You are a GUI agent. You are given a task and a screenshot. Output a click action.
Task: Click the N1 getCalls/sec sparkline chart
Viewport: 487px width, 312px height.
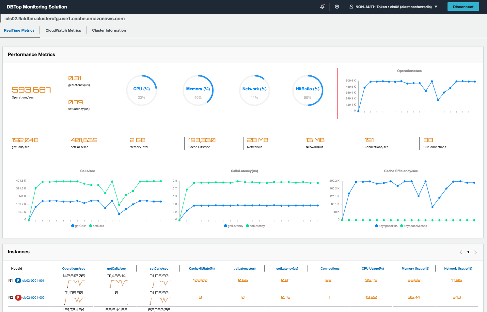[118, 284]
